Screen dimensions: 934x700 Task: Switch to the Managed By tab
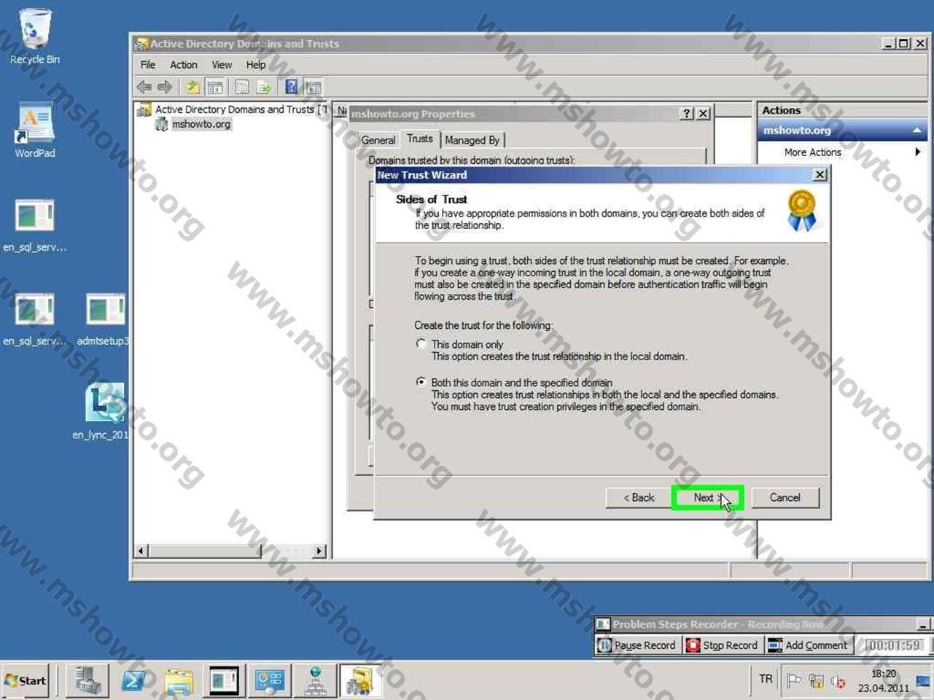[472, 140]
